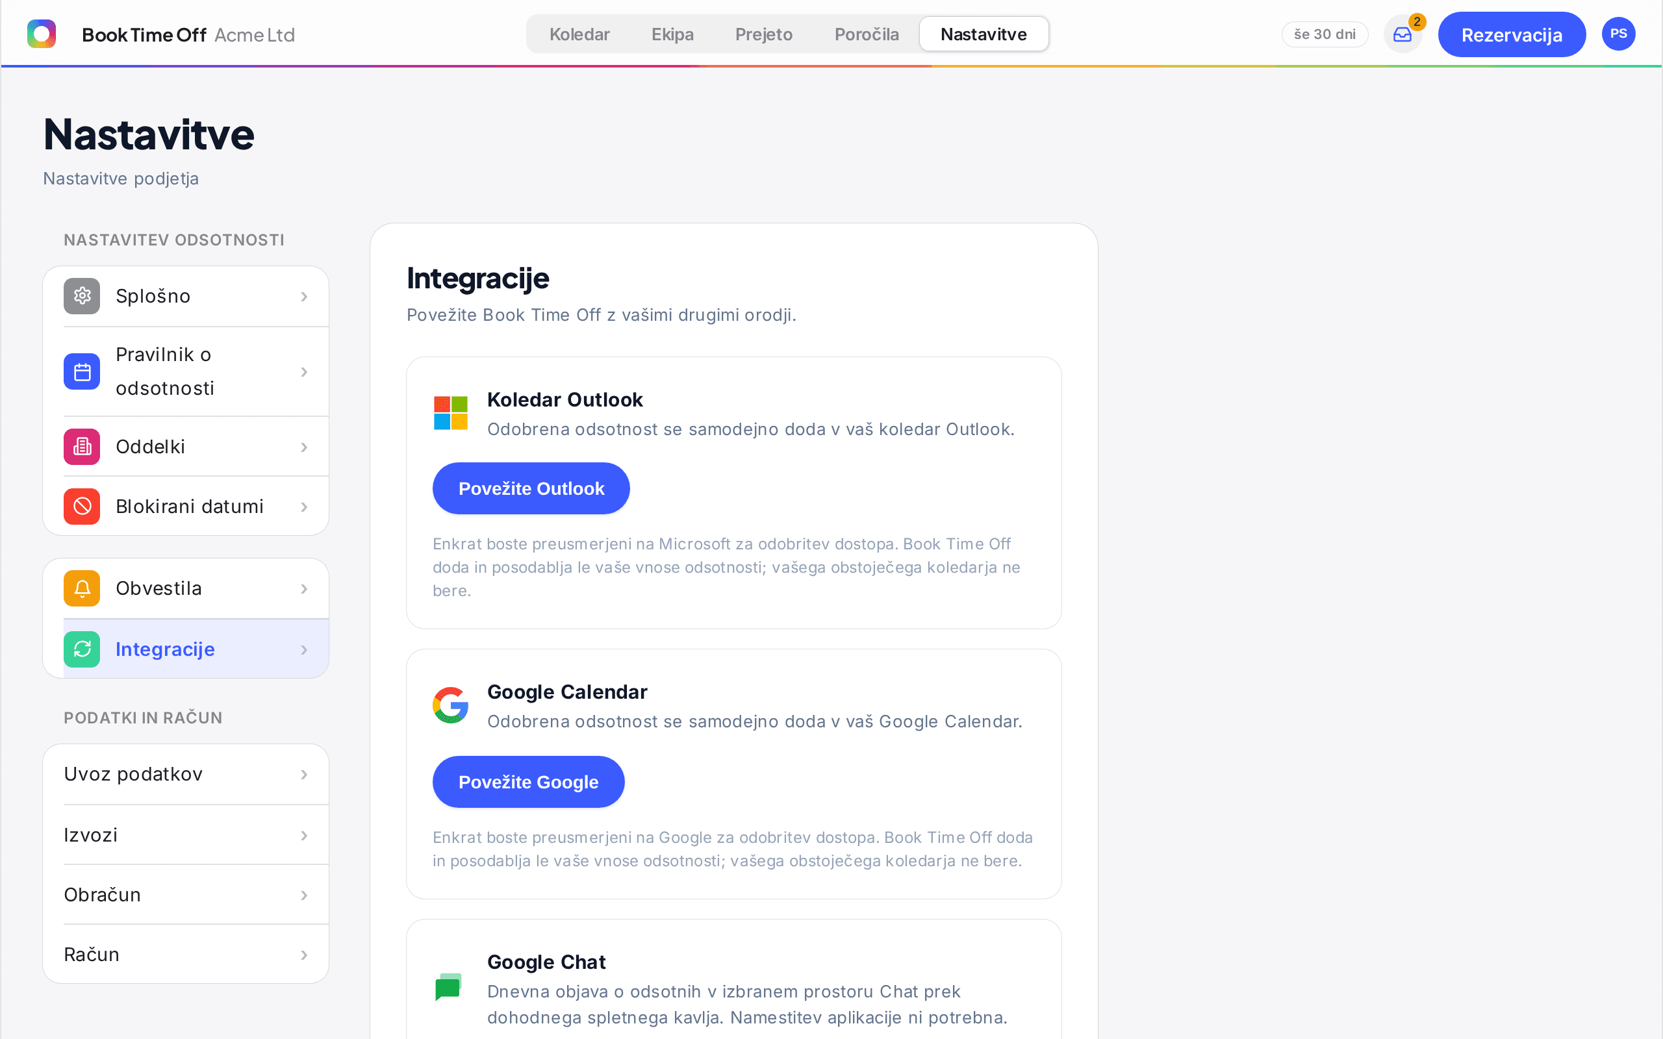This screenshot has width=1663, height=1039.
Task: Click the 'Google Chat' heading
Action: click(546, 962)
